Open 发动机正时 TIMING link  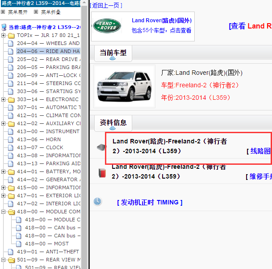[x=150, y=202]
